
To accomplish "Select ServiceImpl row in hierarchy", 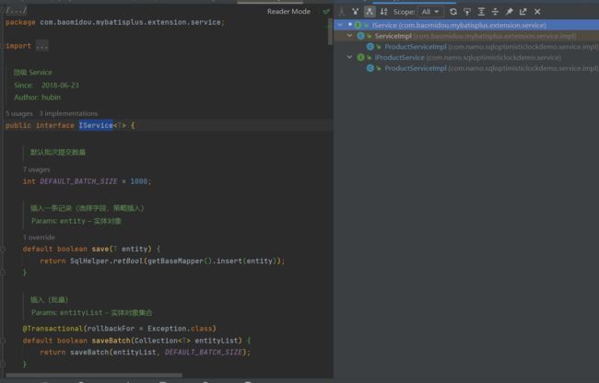I will click(466, 36).
